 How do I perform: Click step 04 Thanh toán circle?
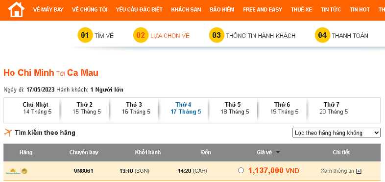pyautogui.click(x=322, y=35)
